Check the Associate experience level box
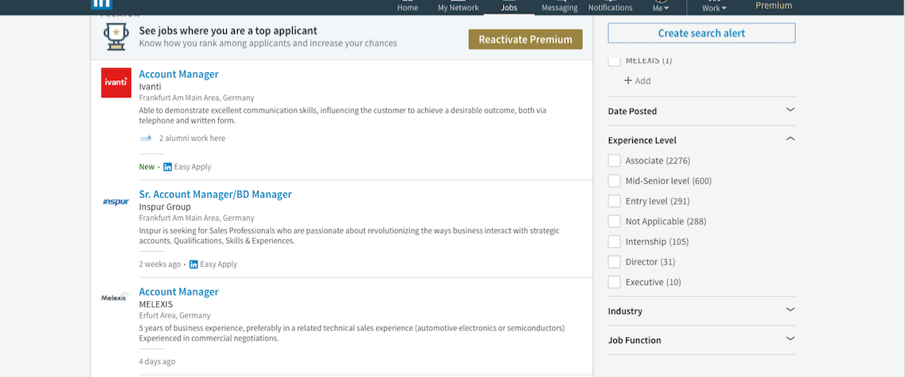The width and height of the screenshot is (905, 377). pos(614,161)
